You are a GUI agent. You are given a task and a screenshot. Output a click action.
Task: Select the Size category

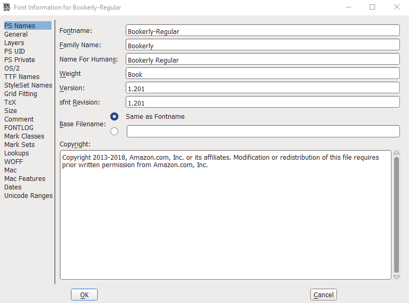click(x=11, y=111)
